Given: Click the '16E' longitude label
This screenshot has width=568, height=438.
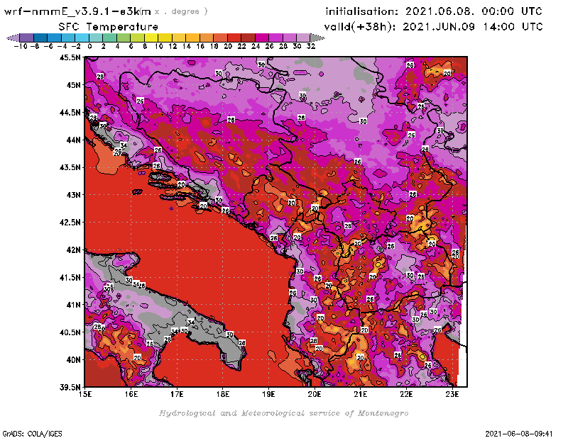Looking at the screenshot, I should [x=131, y=394].
